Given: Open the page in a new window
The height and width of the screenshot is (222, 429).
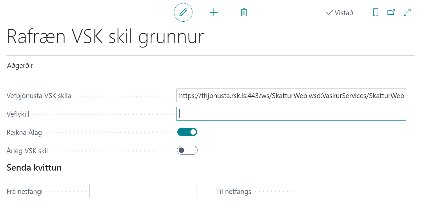Looking at the screenshot, I should (x=391, y=13).
